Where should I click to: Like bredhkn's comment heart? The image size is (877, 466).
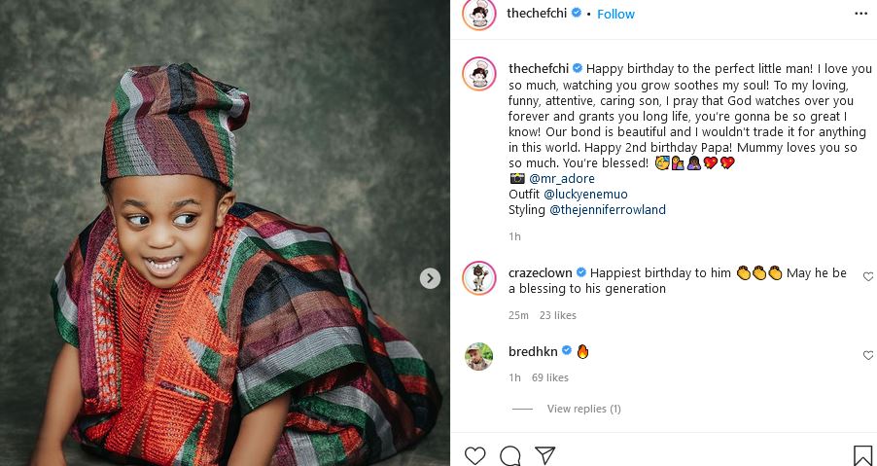point(868,356)
